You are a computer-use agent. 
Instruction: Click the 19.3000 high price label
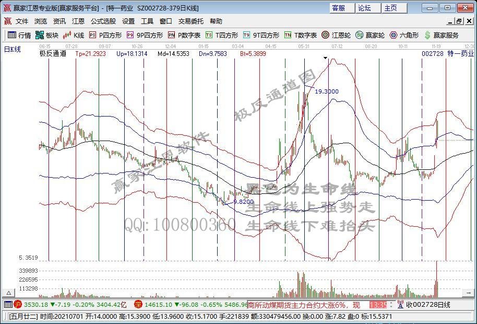(x=327, y=91)
